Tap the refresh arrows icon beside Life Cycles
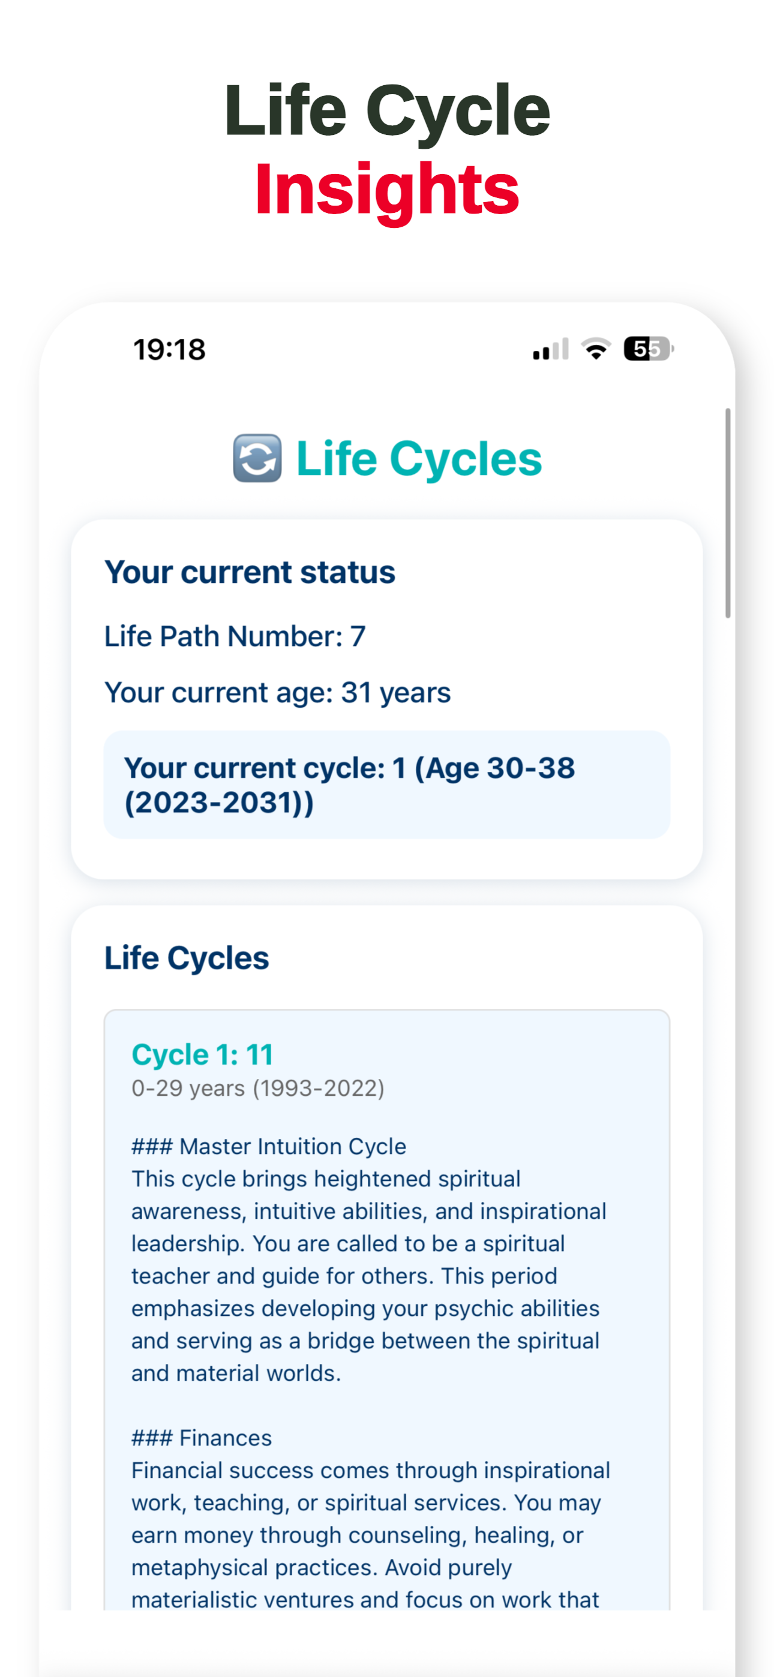The height and width of the screenshot is (1677, 774). (x=257, y=458)
